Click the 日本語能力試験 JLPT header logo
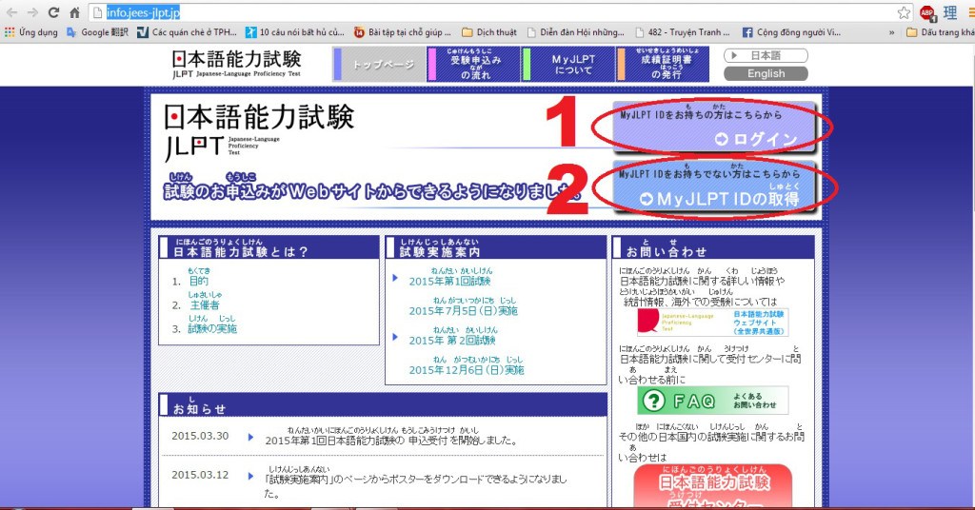This screenshot has width=975, height=510. click(236, 64)
